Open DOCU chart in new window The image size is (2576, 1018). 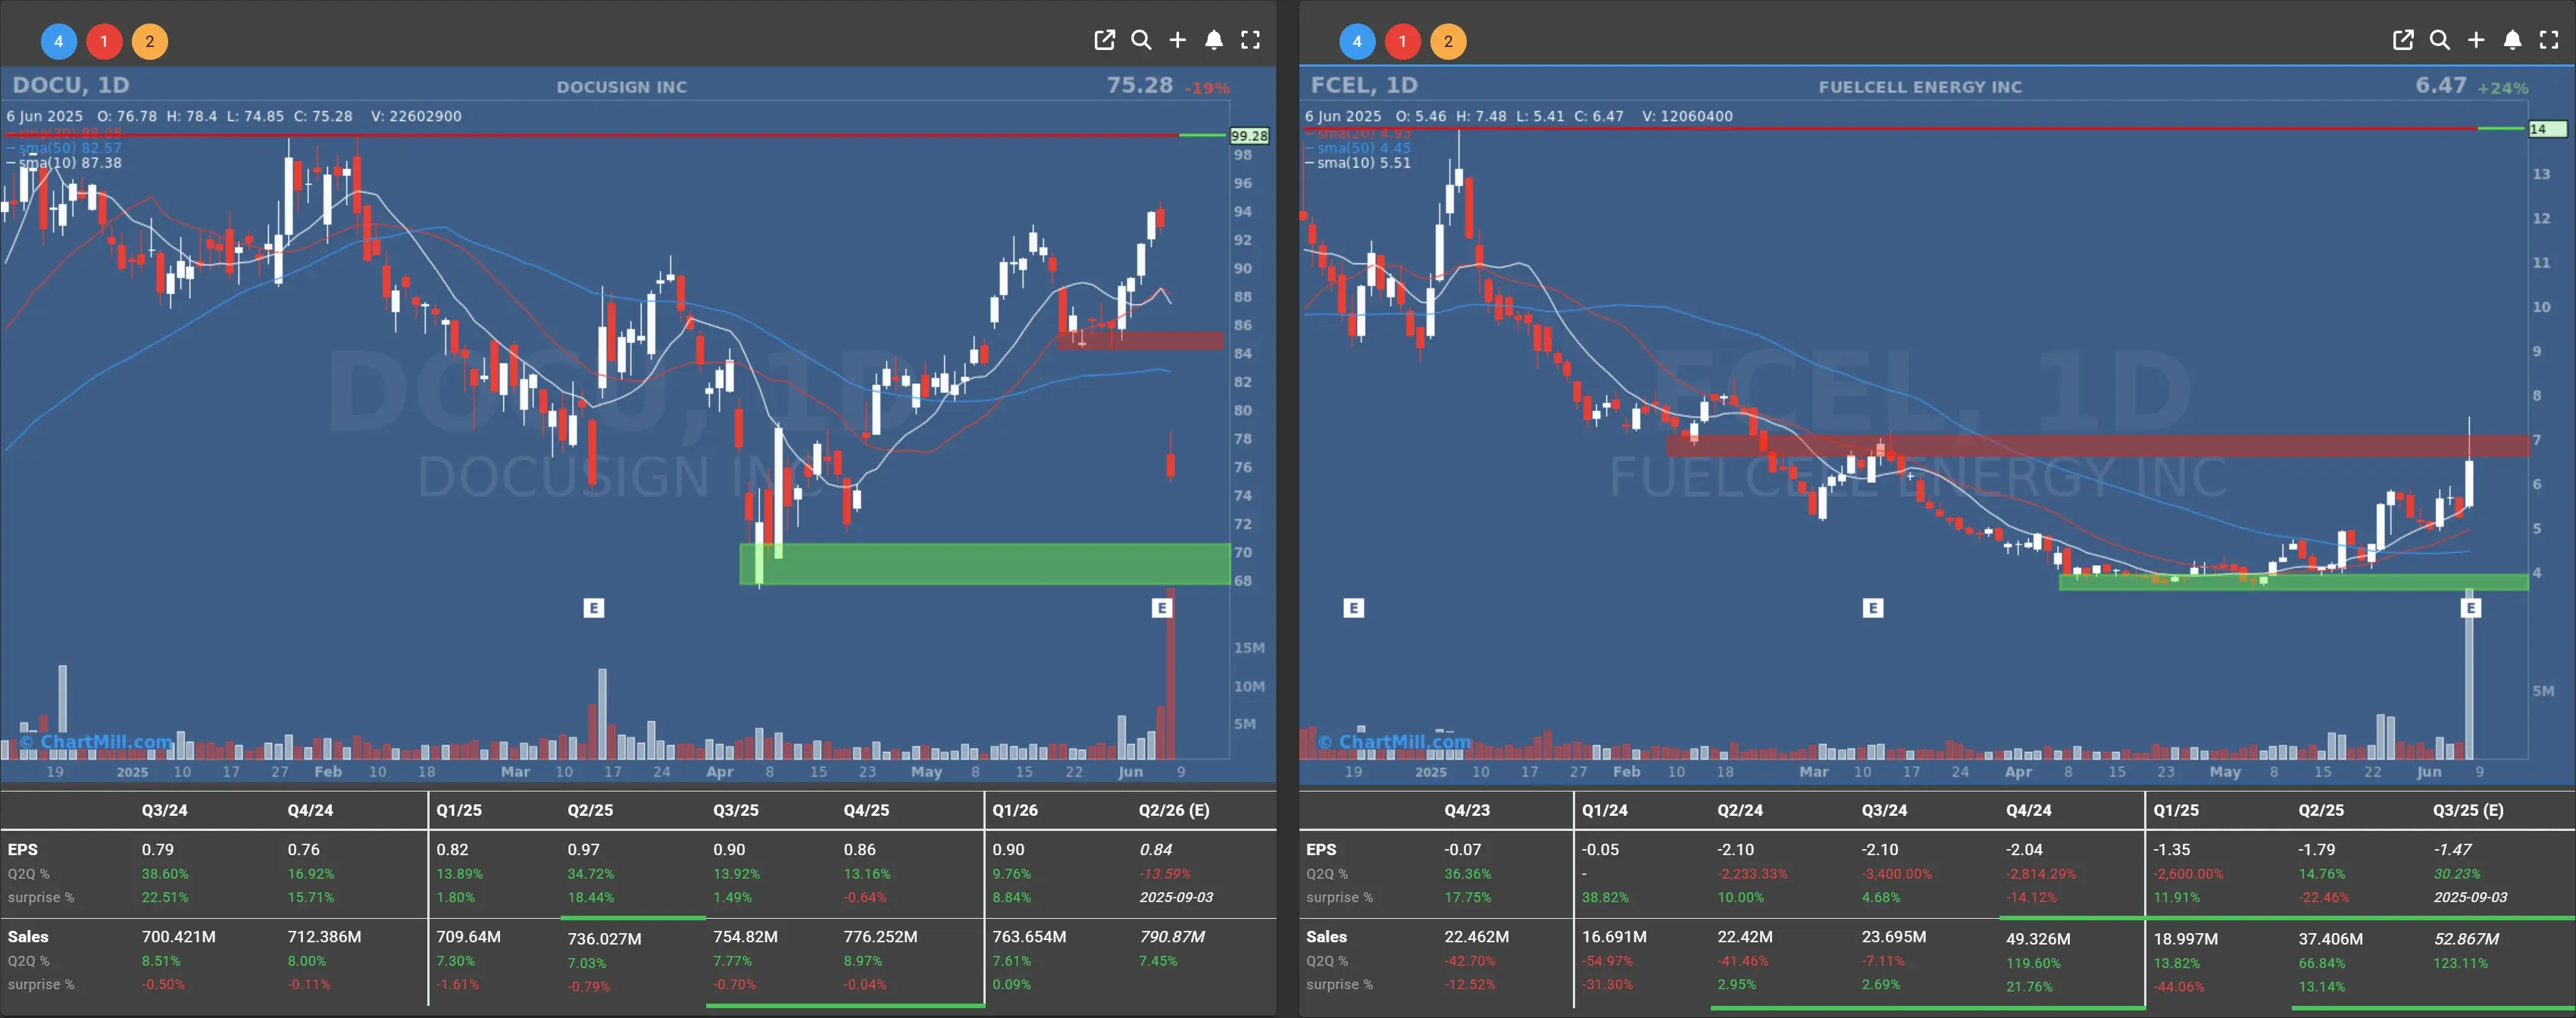click(x=1104, y=40)
